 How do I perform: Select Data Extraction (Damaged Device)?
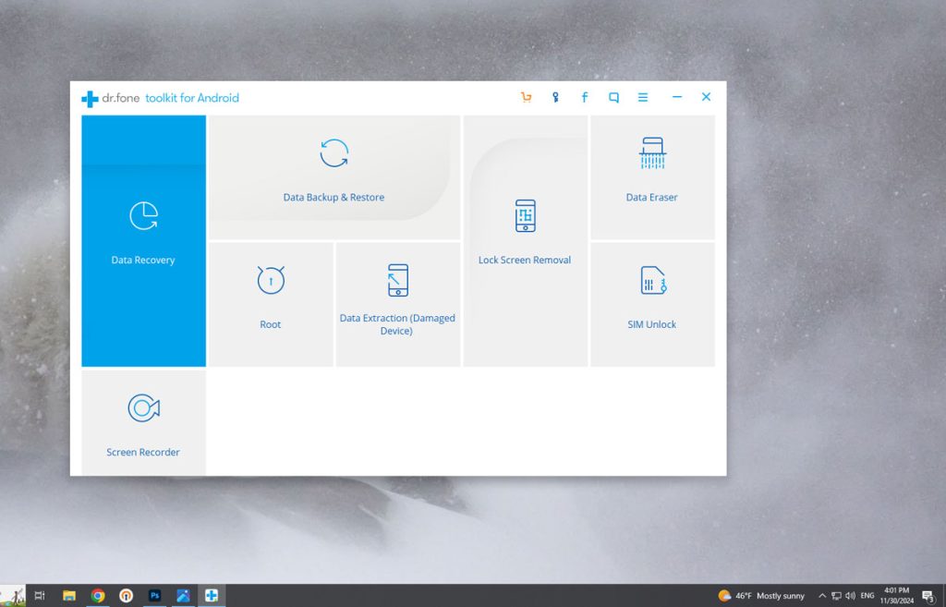click(x=397, y=303)
